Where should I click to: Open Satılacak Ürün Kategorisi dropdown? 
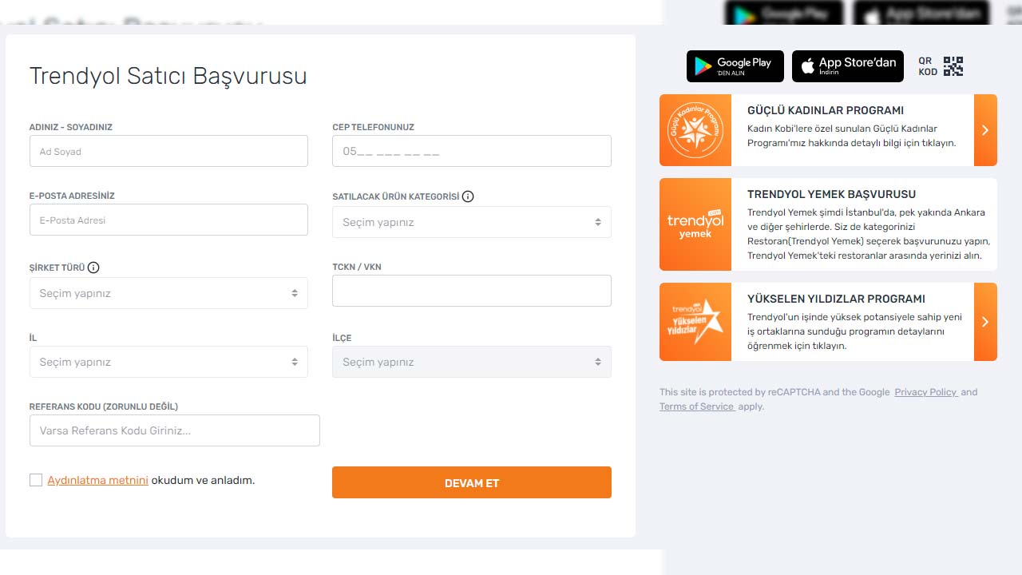pos(472,222)
